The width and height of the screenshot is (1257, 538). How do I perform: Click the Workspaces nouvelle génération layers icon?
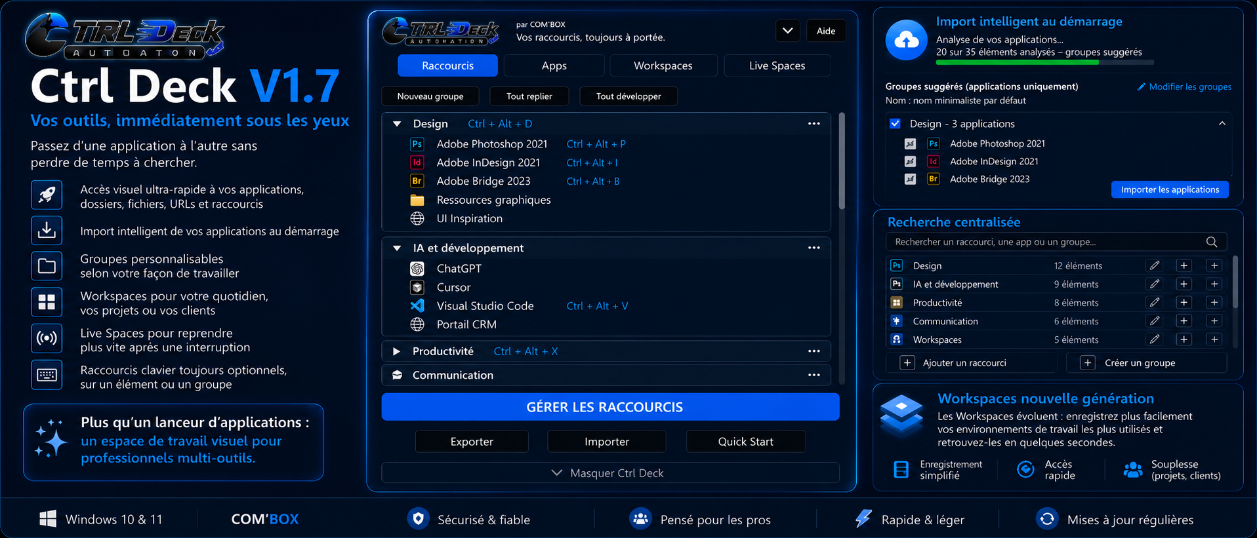[901, 415]
